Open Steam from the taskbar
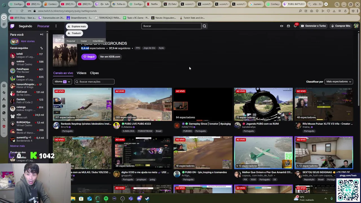Screen dimensions: 361x203 click(x=147, y=198)
